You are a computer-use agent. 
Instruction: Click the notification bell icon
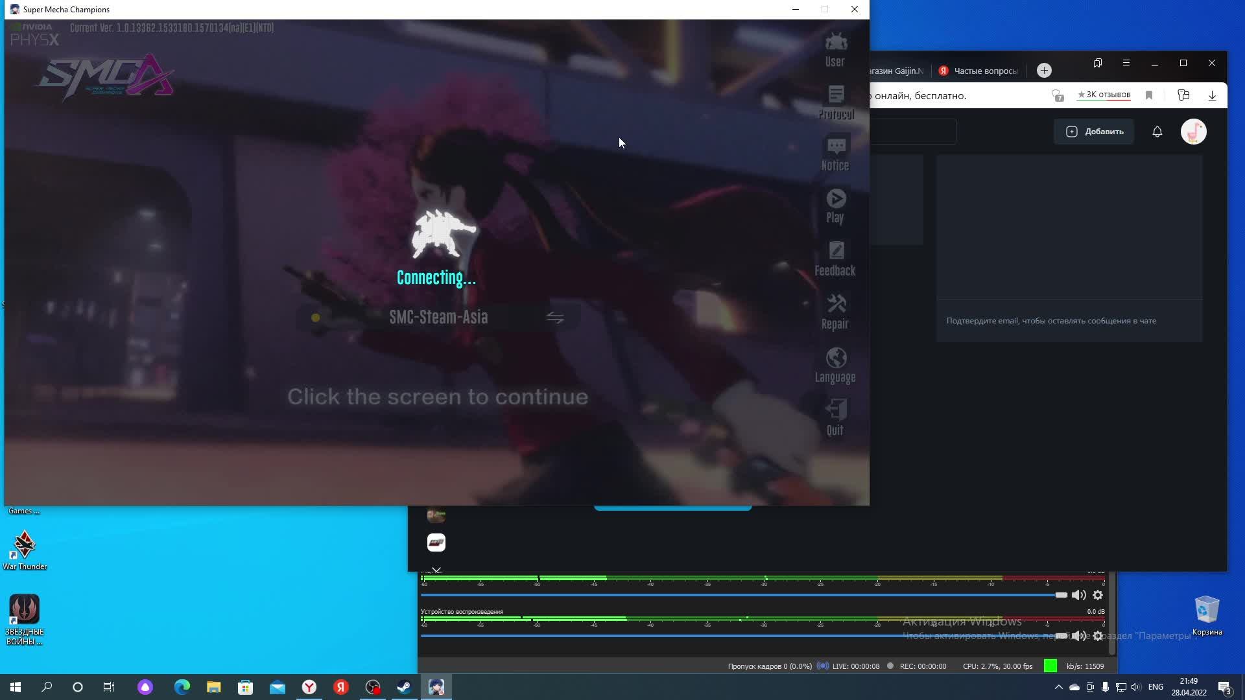pyautogui.click(x=1157, y=132)
